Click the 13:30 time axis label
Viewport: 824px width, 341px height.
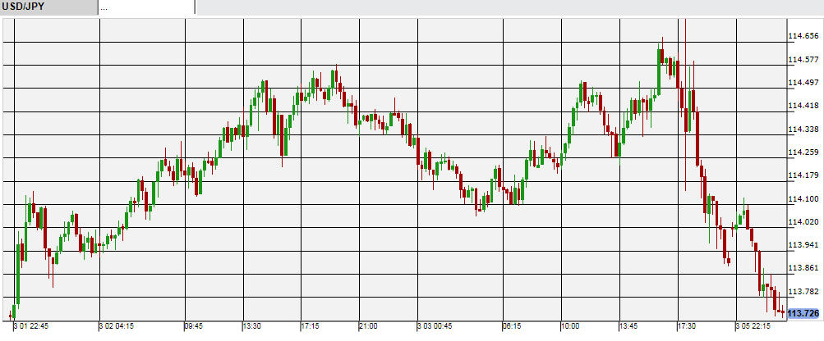pyautogui.click(x=253, y=326)
